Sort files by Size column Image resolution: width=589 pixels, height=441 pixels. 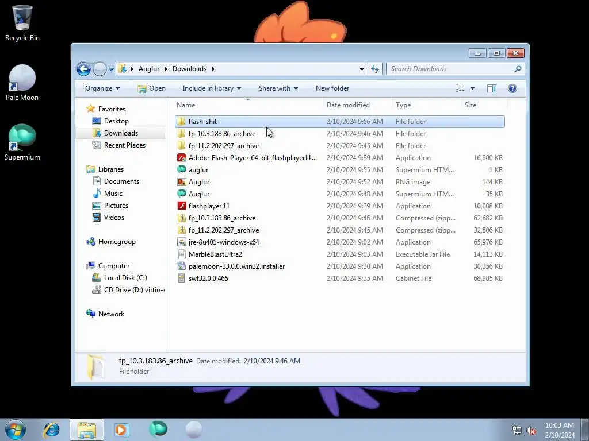[484, 105]
